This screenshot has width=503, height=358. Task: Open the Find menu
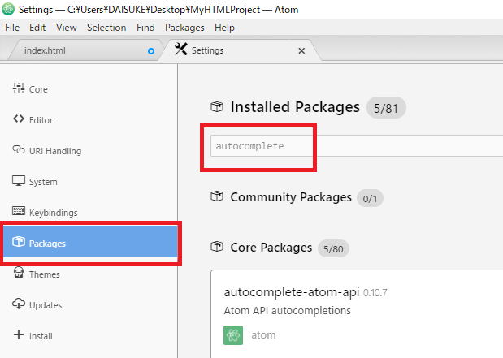point(145,28)
